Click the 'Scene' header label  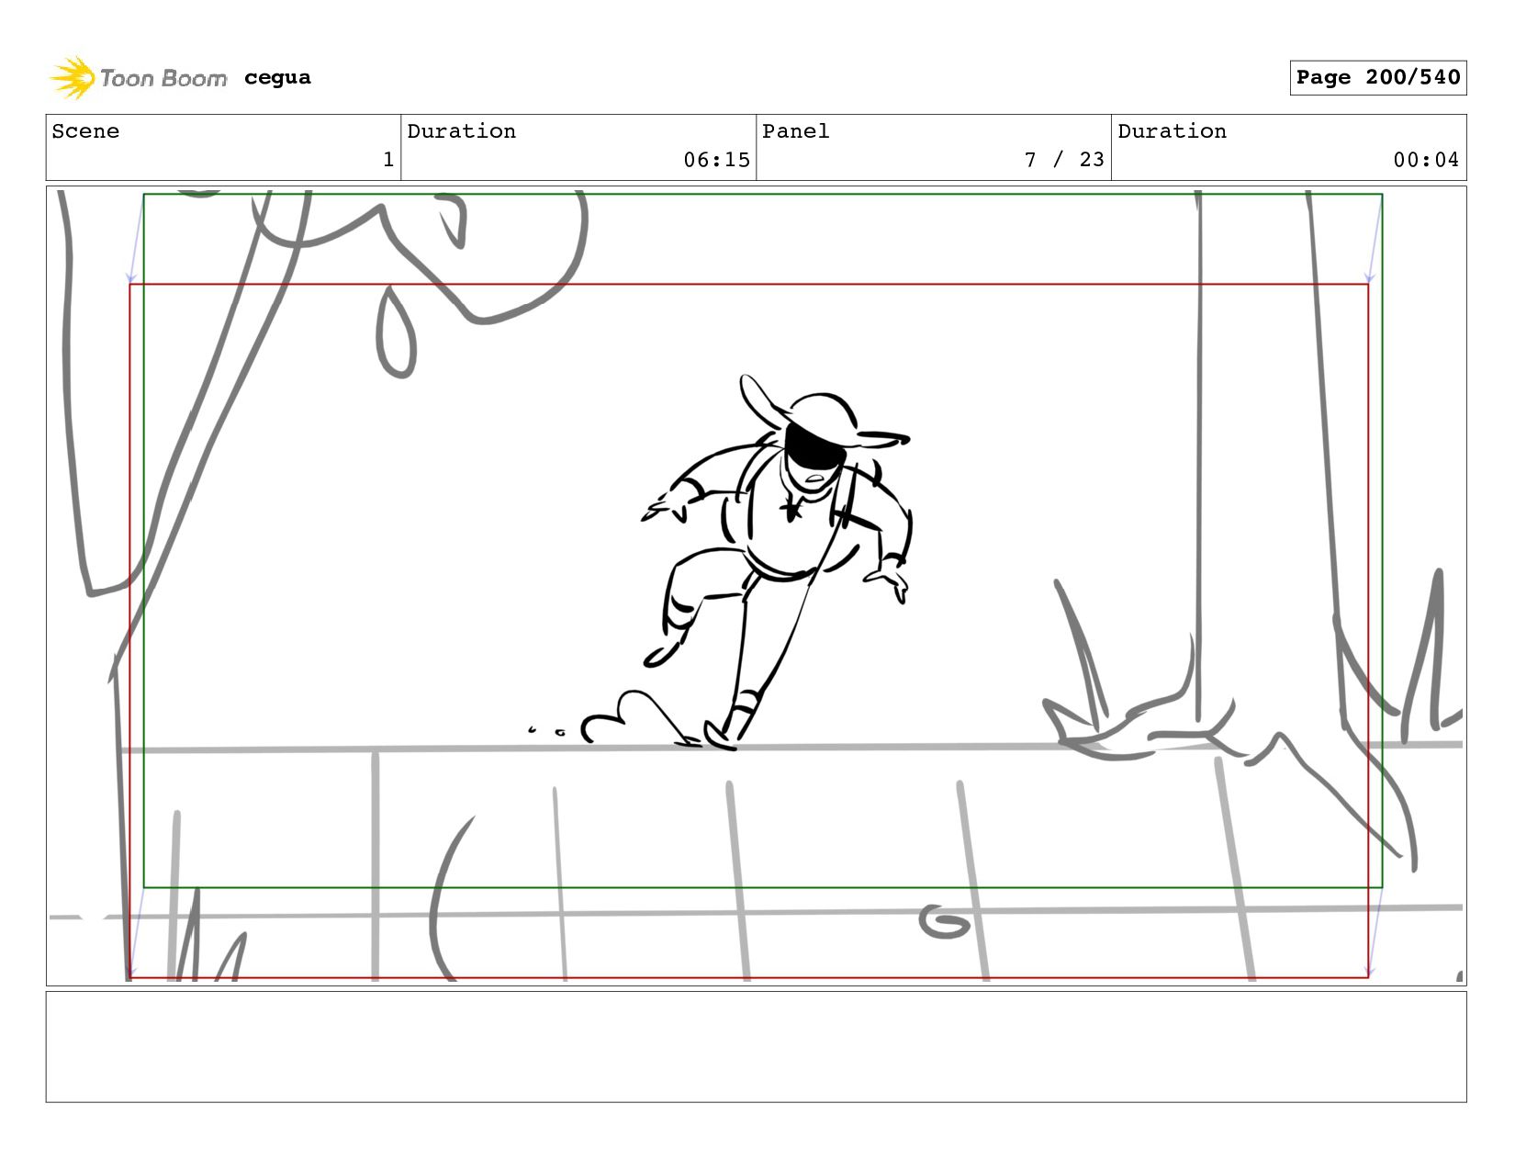85,131
